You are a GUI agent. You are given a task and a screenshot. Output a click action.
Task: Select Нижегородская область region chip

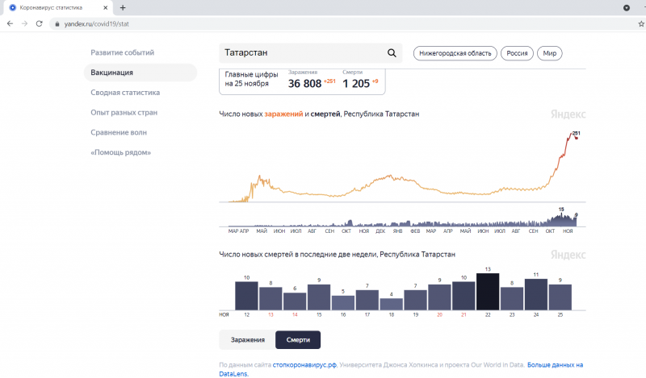coord(455,53)
